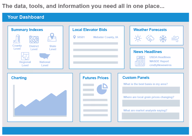Viewport: 192px width, 136px height.
Task: Select the thunderstorm cloud icon
Action: tap(150, 38)
